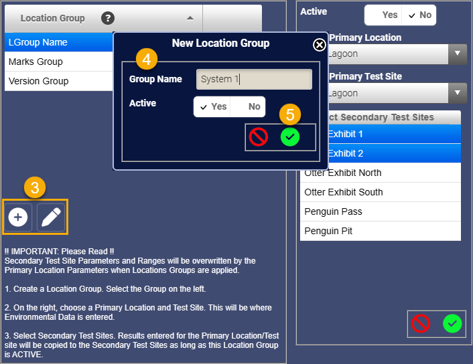Switch right panel Active to Yes
Image resolution: width=473 pixels, height=364 pixels.
[383, 15]
